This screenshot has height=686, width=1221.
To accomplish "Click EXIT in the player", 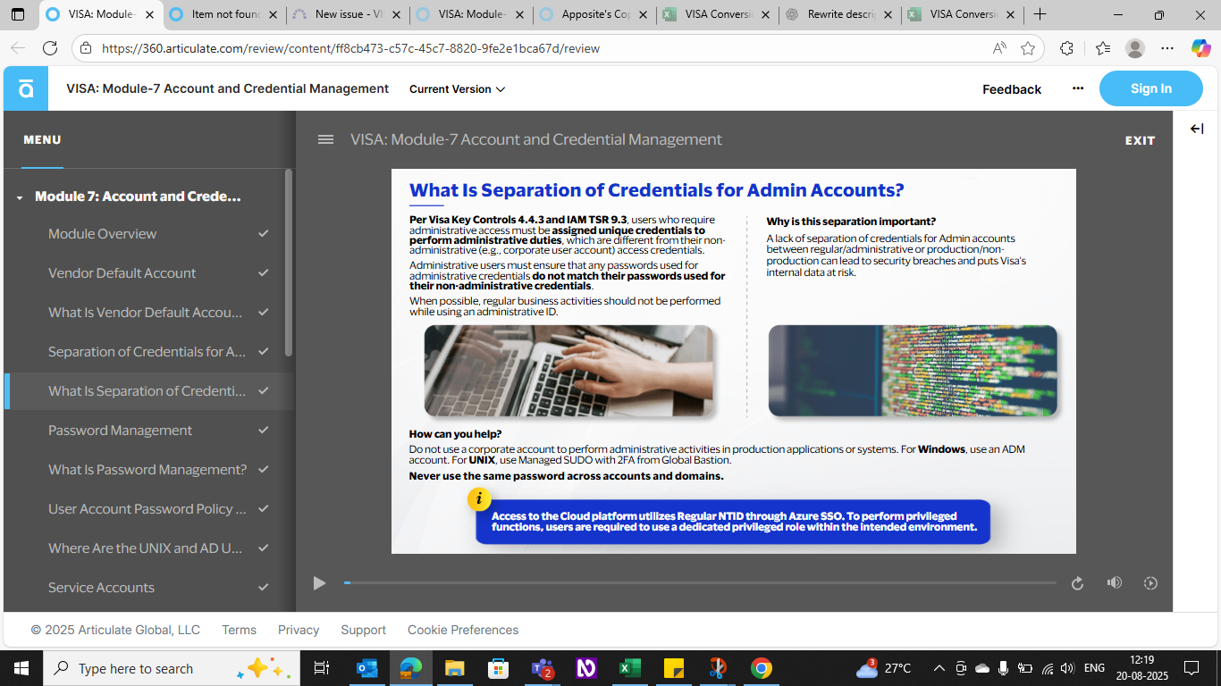I will (1140, 140).
